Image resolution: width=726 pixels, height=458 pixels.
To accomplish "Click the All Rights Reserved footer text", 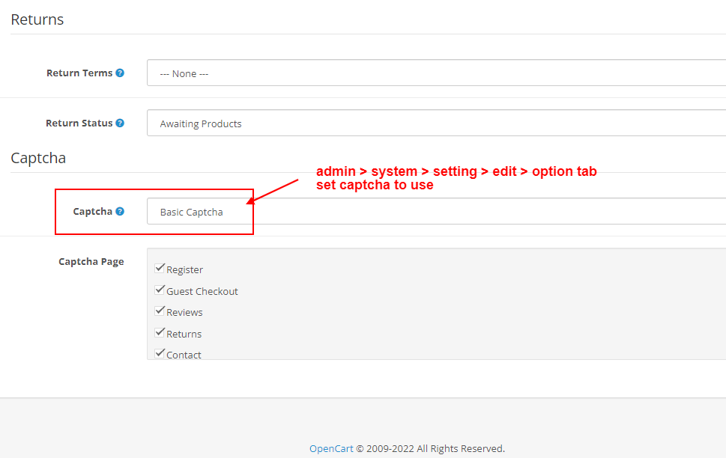I will coord(461,449).
